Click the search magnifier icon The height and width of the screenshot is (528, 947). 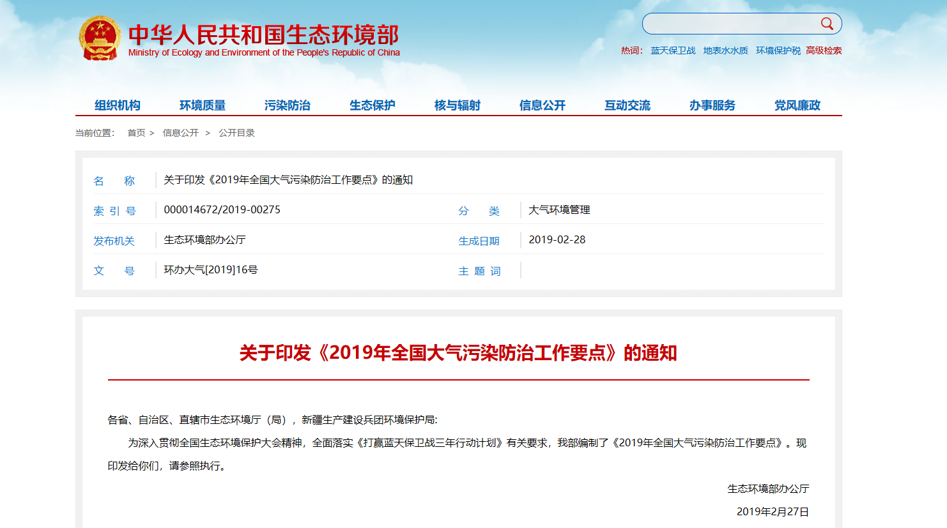[827, 24]
